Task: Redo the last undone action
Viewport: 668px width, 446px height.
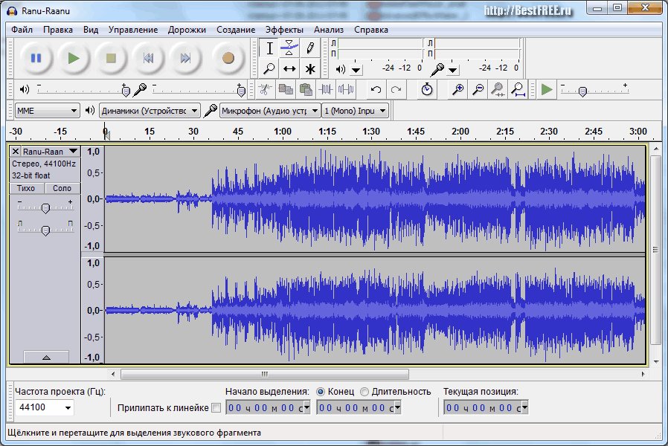Action: pos(396,89)
